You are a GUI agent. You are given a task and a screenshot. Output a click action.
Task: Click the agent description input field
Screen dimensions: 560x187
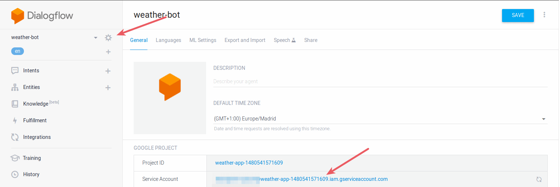pyautogui.click(x=380, y=81)
